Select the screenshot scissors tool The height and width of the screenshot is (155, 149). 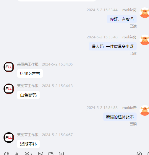click(x=27, y=154)
